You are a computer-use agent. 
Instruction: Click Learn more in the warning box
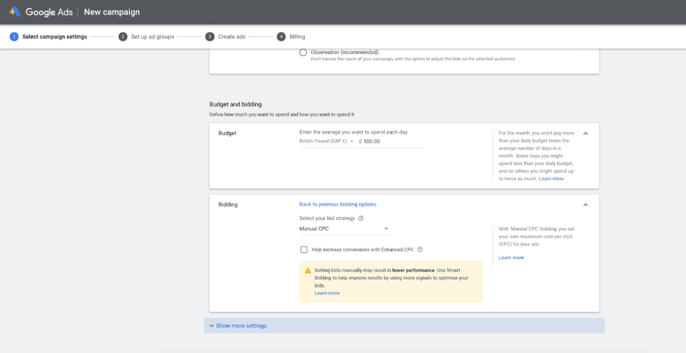tap(327, 293)
